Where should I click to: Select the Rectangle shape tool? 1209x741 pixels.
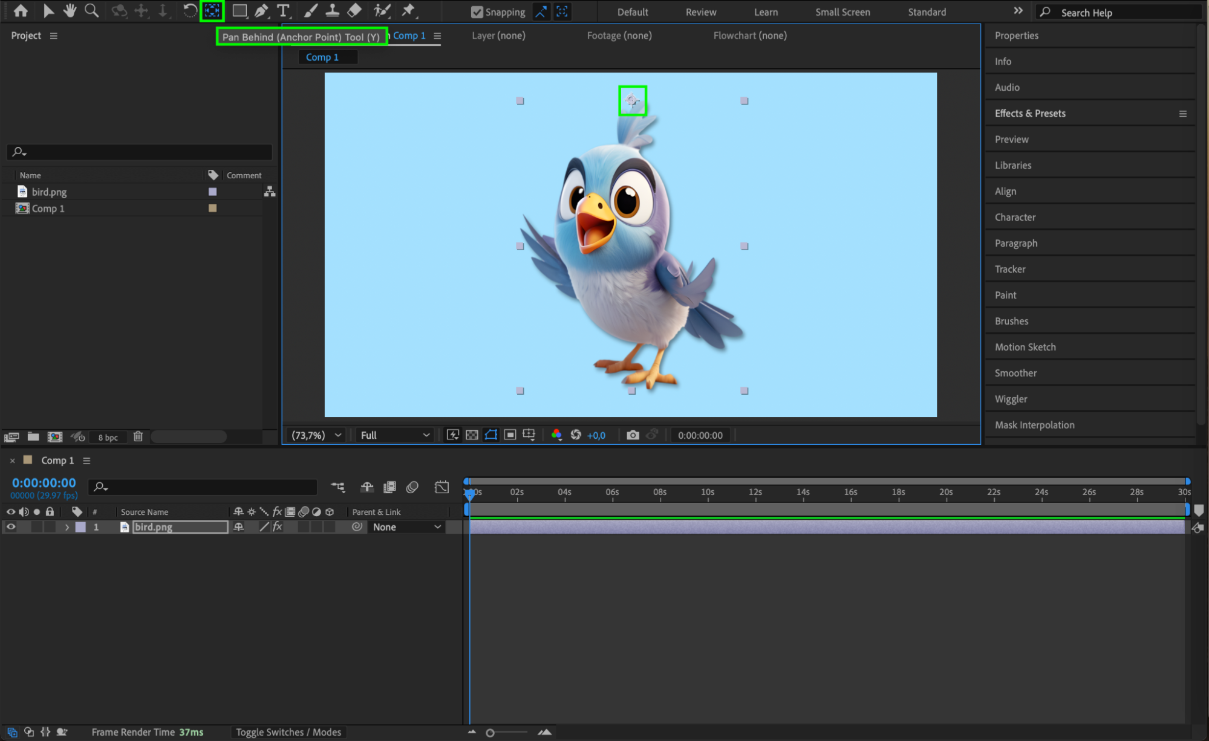coord(240,11)
